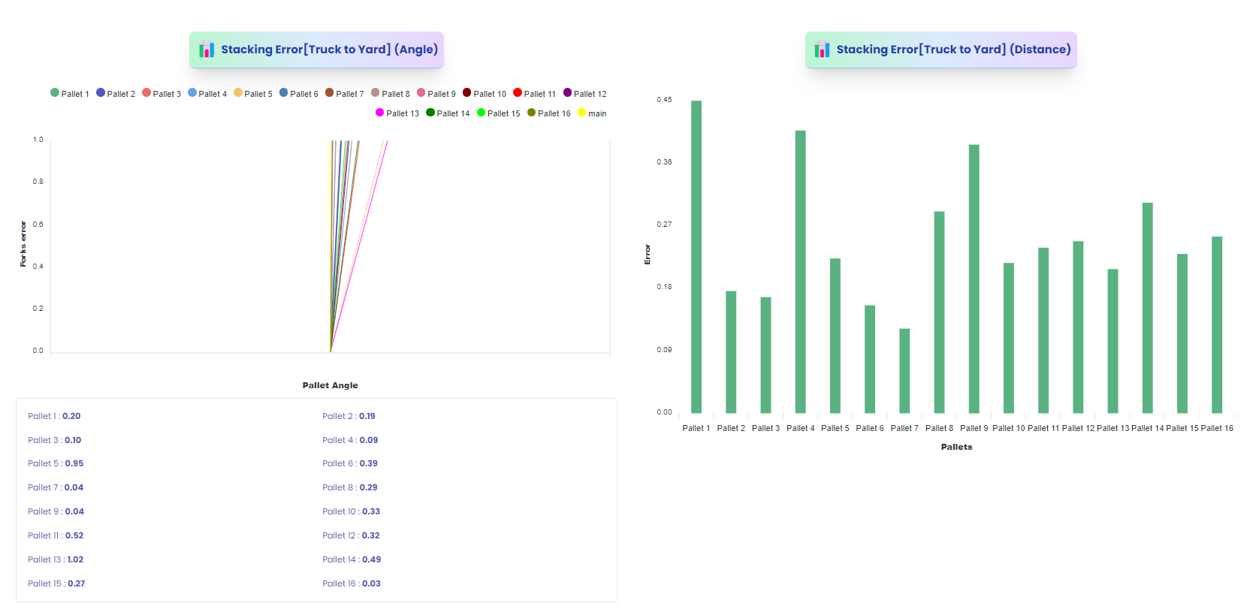Click the 'Pallet Angle' axis title
1247x609 pixels.
331,385
